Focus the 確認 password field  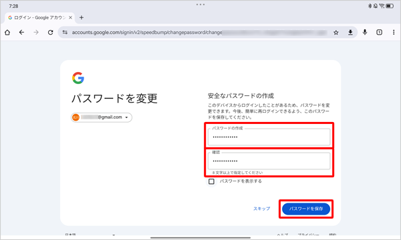pos(269,161)
